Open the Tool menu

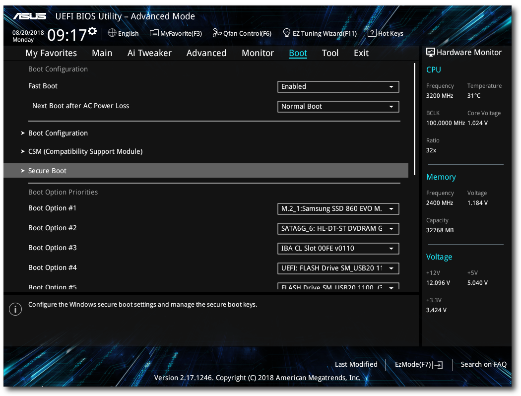[330, 53]
